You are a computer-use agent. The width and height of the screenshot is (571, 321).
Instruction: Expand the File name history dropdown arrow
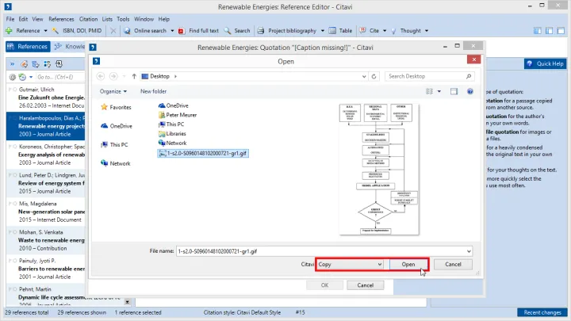(469, 251)
